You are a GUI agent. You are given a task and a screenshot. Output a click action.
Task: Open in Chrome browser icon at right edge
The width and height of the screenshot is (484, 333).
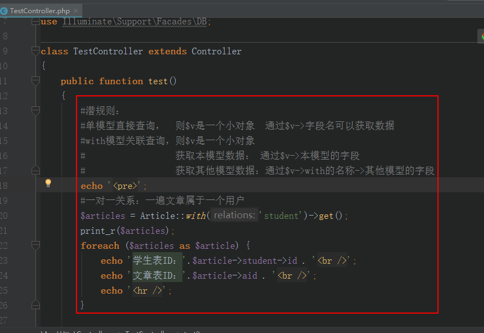tap(481, 36)
